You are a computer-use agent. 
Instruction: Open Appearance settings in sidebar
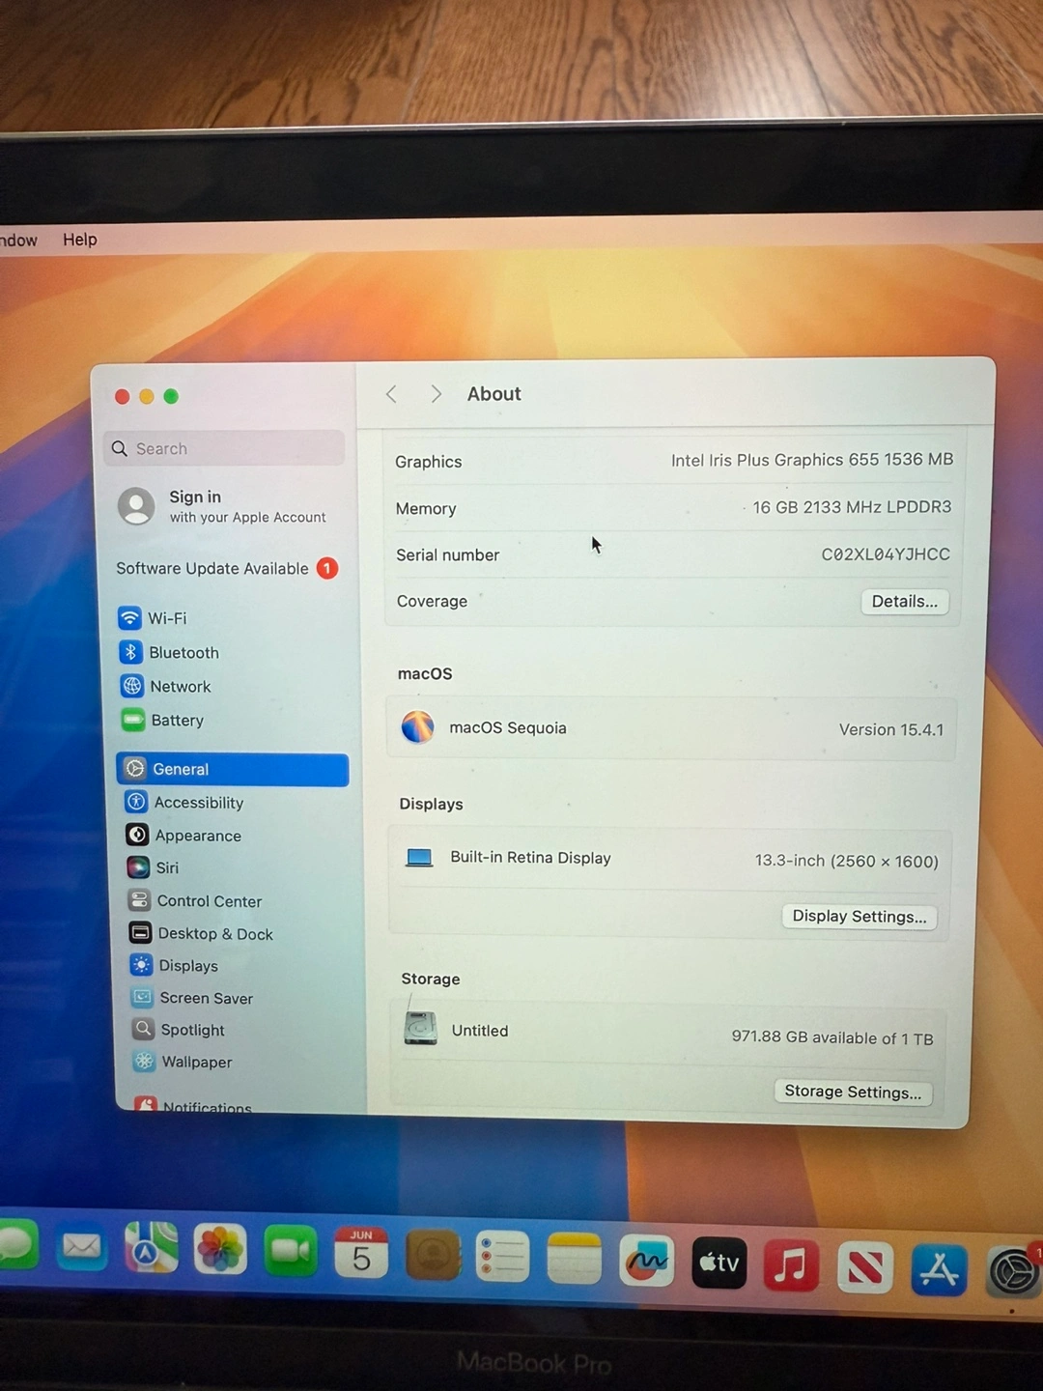[183, 835]
